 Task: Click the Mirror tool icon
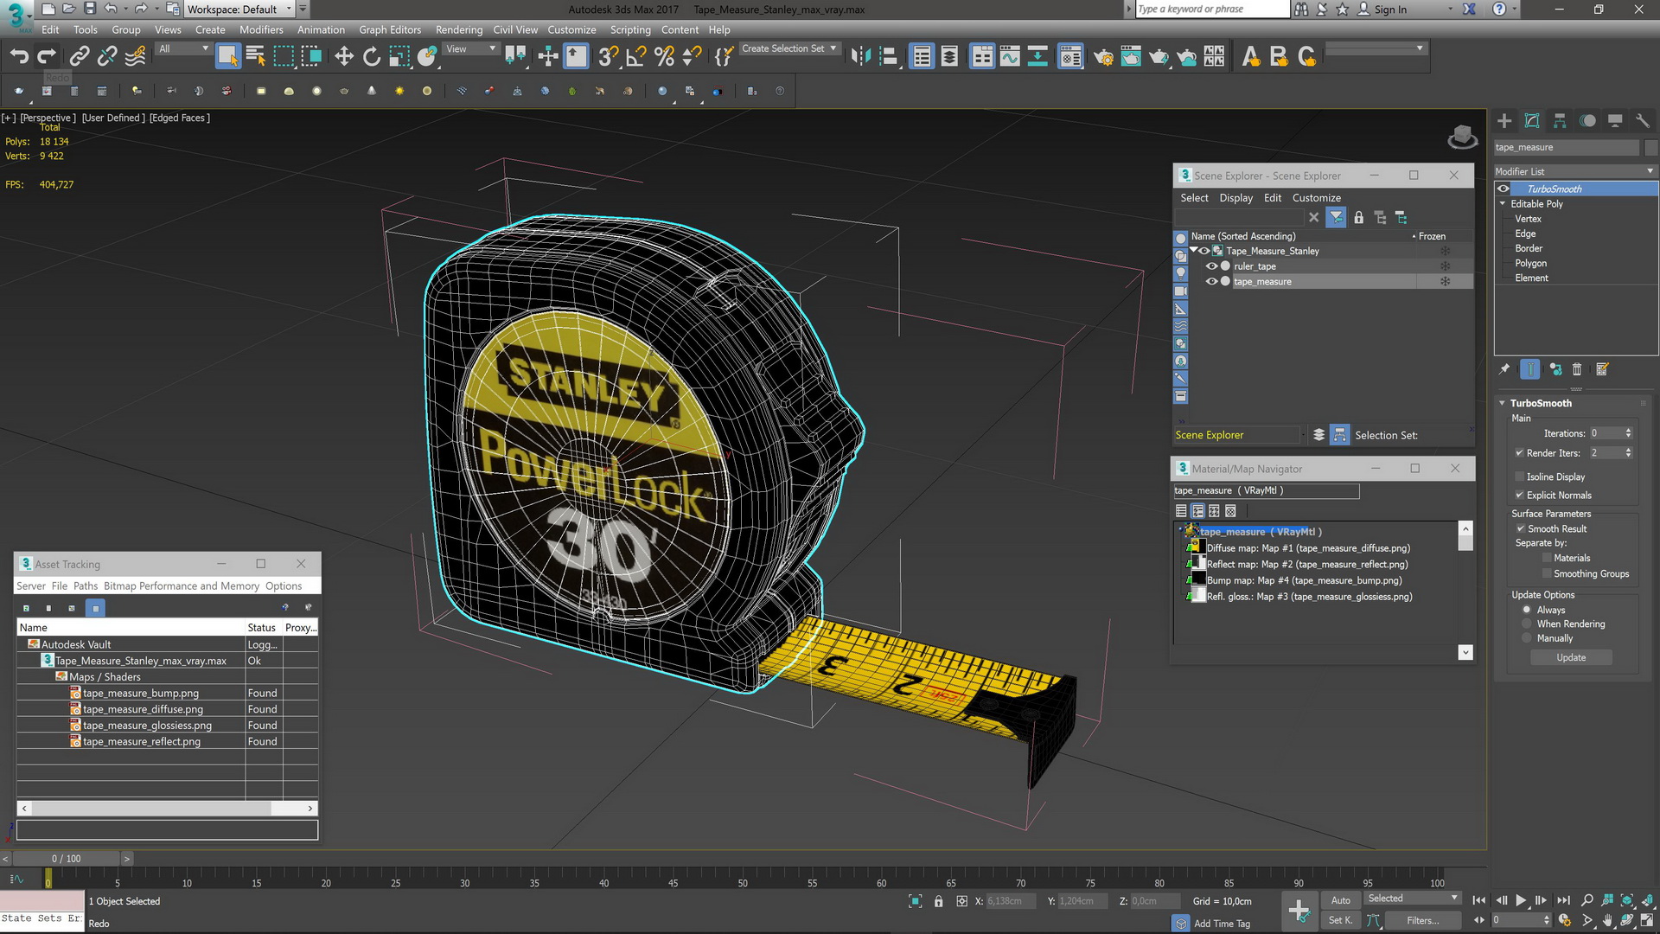point(860,57)
